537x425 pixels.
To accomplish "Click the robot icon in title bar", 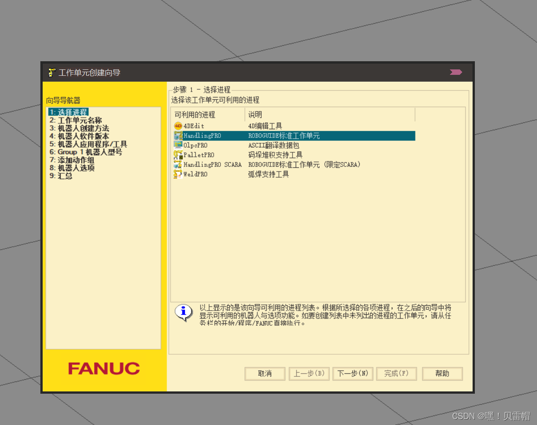I will tap(52, 72).
